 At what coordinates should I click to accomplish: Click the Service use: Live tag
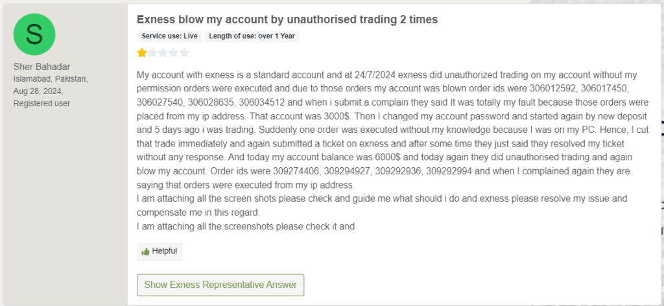click(169, 36)
